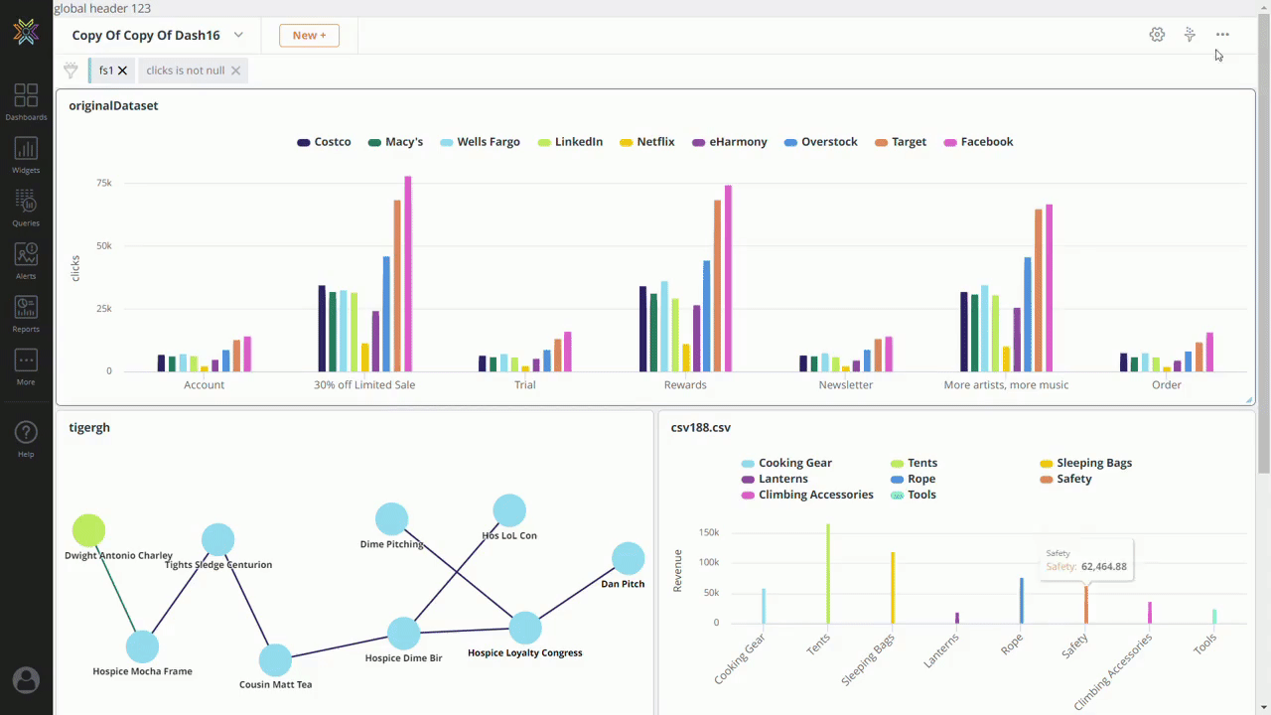The height and width of the screenshot is (715, 1271).
Task: Click the More sidebar icon
Action: click(x=26, y=365)
